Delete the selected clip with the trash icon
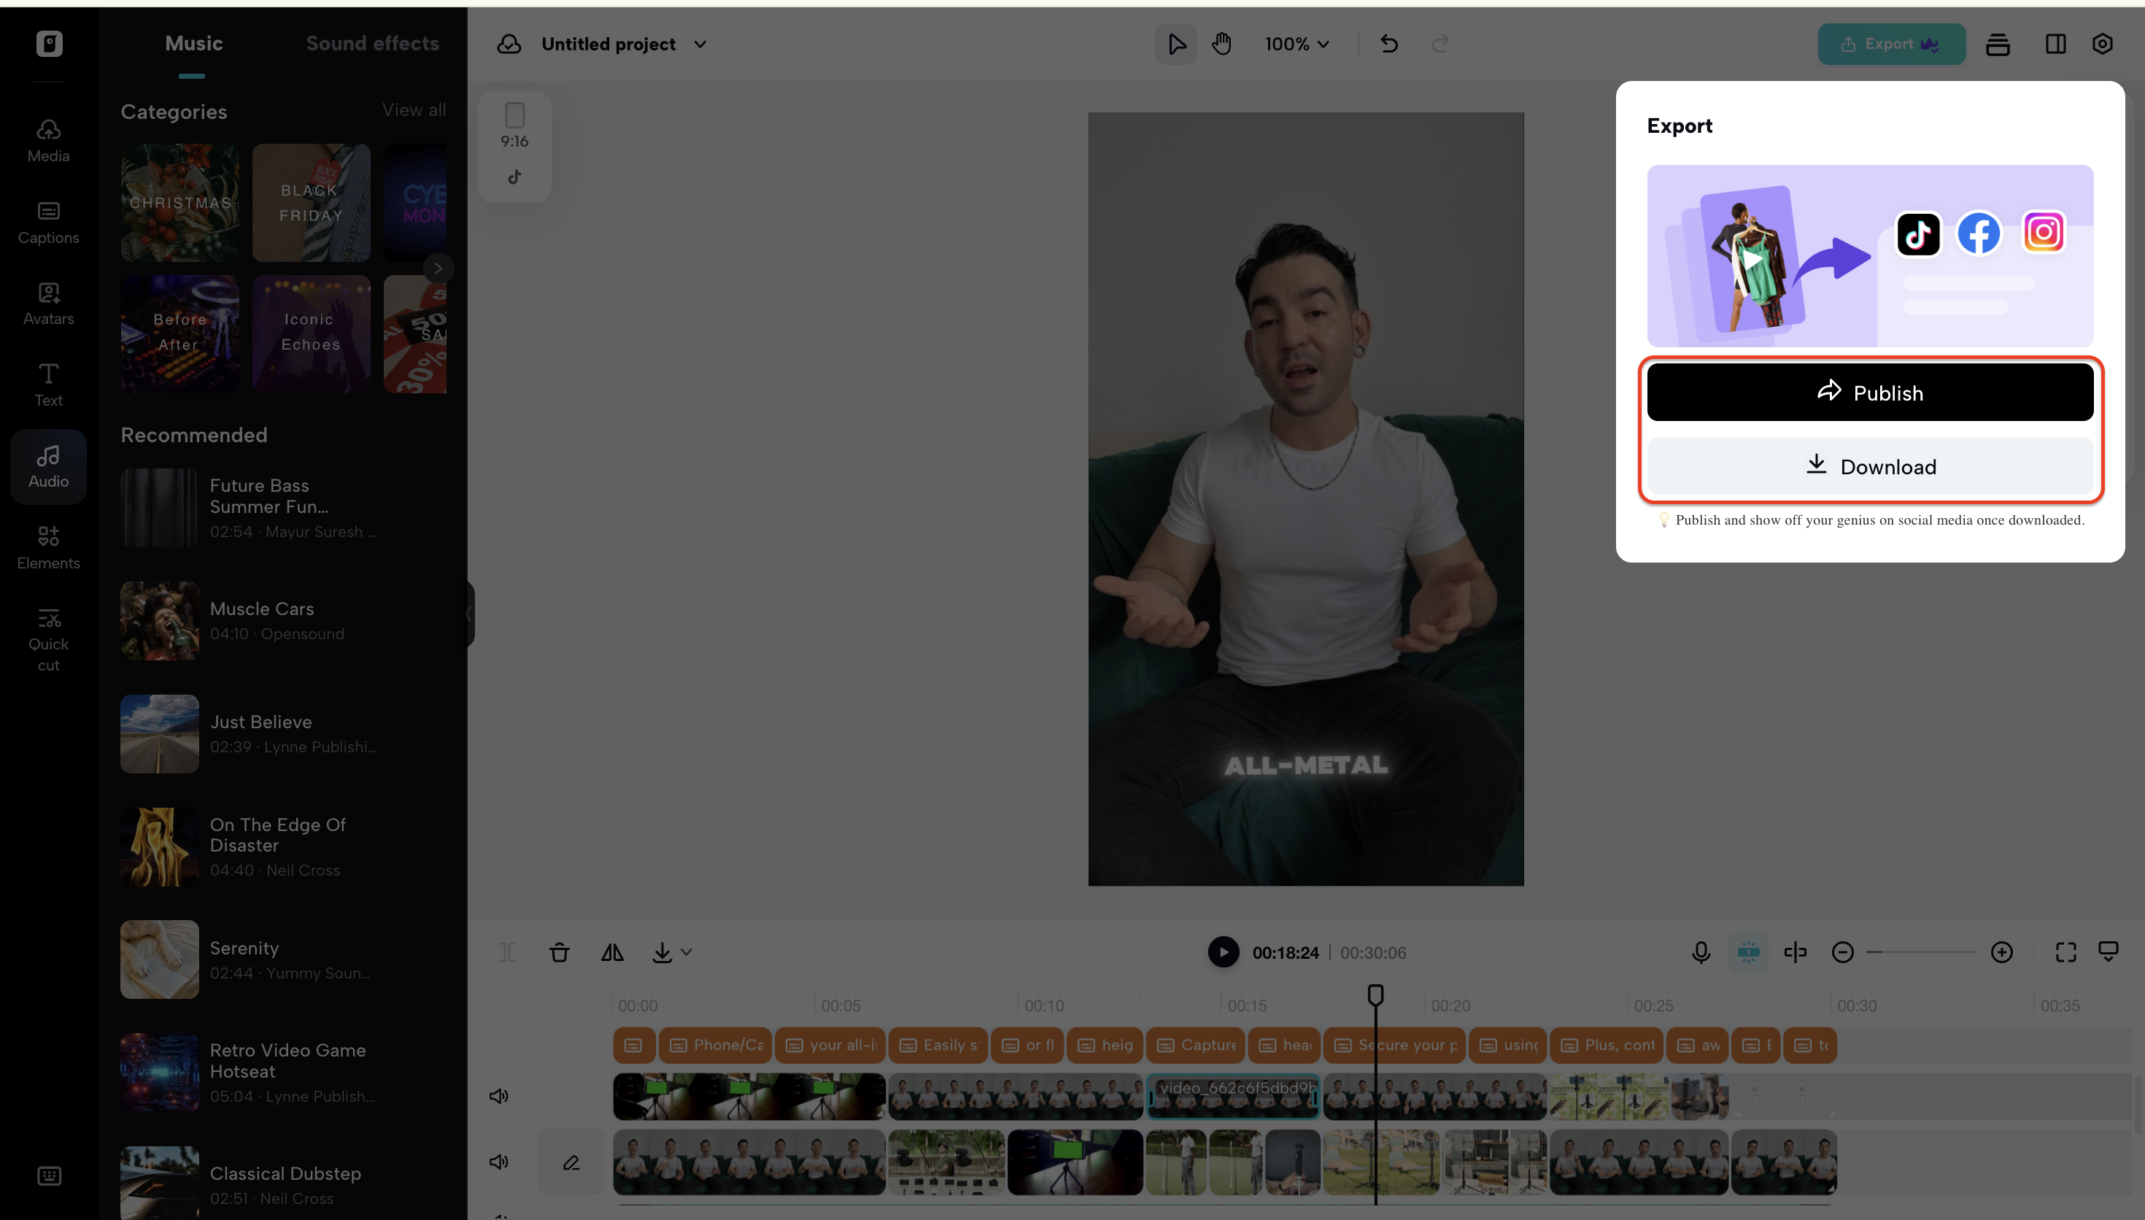Screen dimensions: 2145x1220 tap(560, 953)
